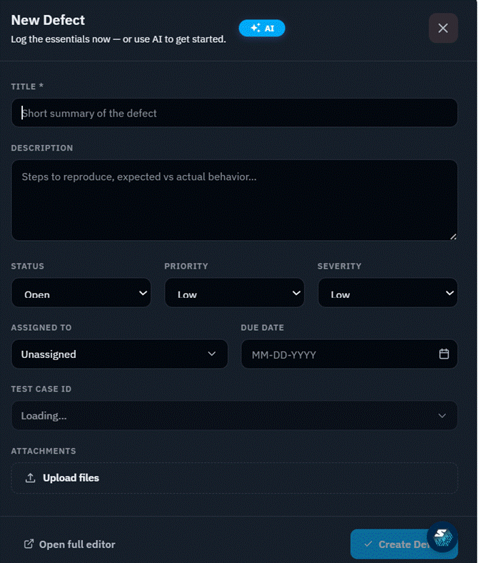Click the description resize handle
Viewport: 479px width, 563px height.
coord(453,236)
